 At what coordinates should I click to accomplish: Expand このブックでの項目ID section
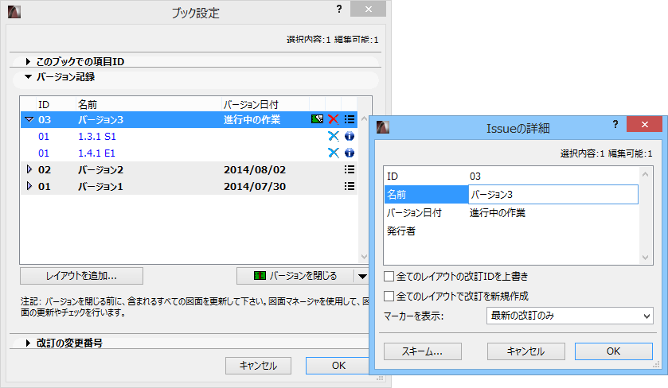(28, 62)
